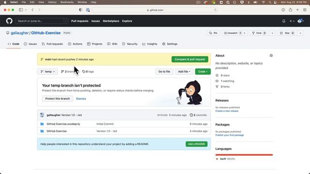310x174 pixels.
Task: Open Wi-Fi status menu icon
Action: coord(263,2)
